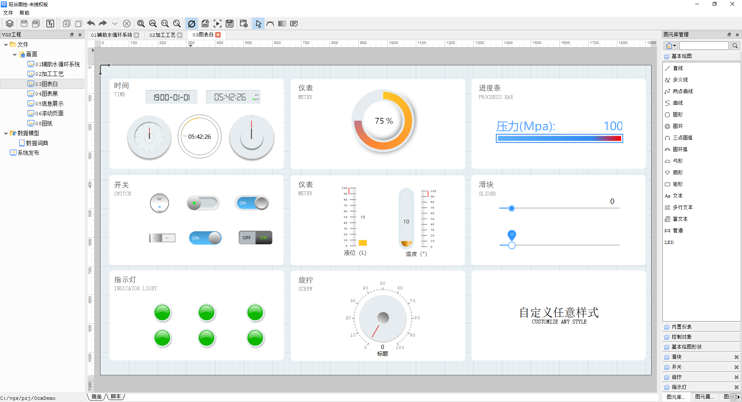Collapse the 画面 tree folder
The width and height of the screenshot is (742, 402).
click(15, 55)
